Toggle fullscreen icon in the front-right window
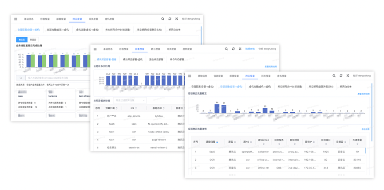The width and height of the screenshot is (384, 190). (x=348, y=76)
